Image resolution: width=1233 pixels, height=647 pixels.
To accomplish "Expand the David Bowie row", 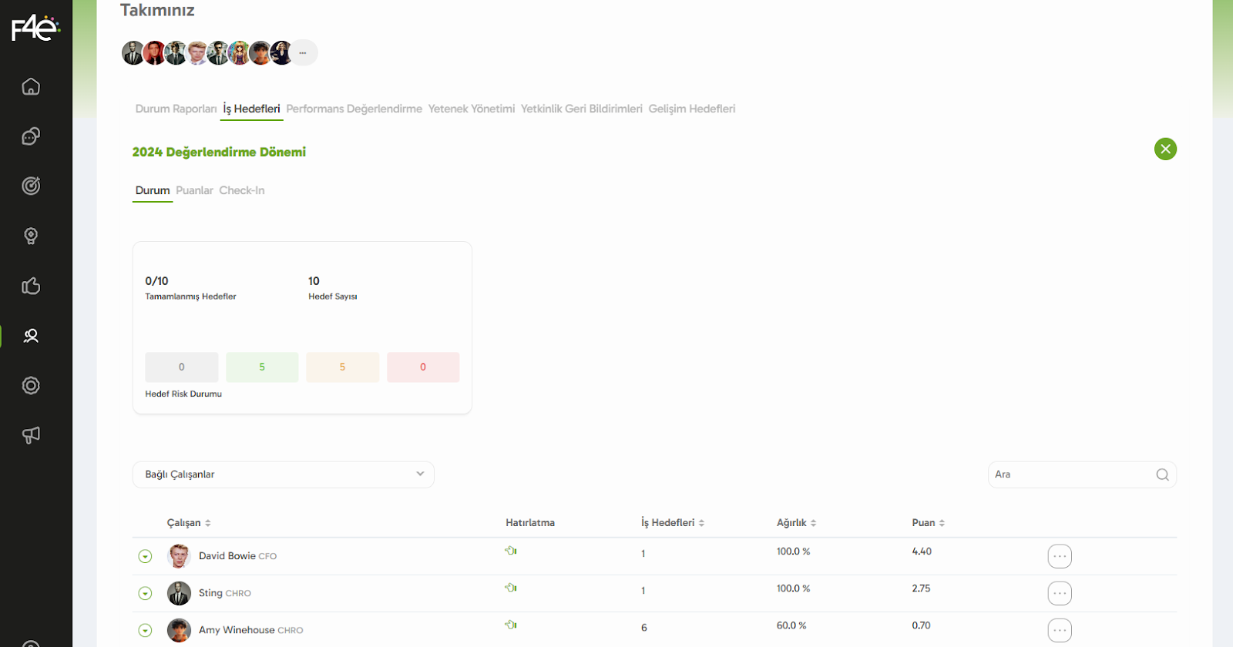I will click(x=145, y=556).
